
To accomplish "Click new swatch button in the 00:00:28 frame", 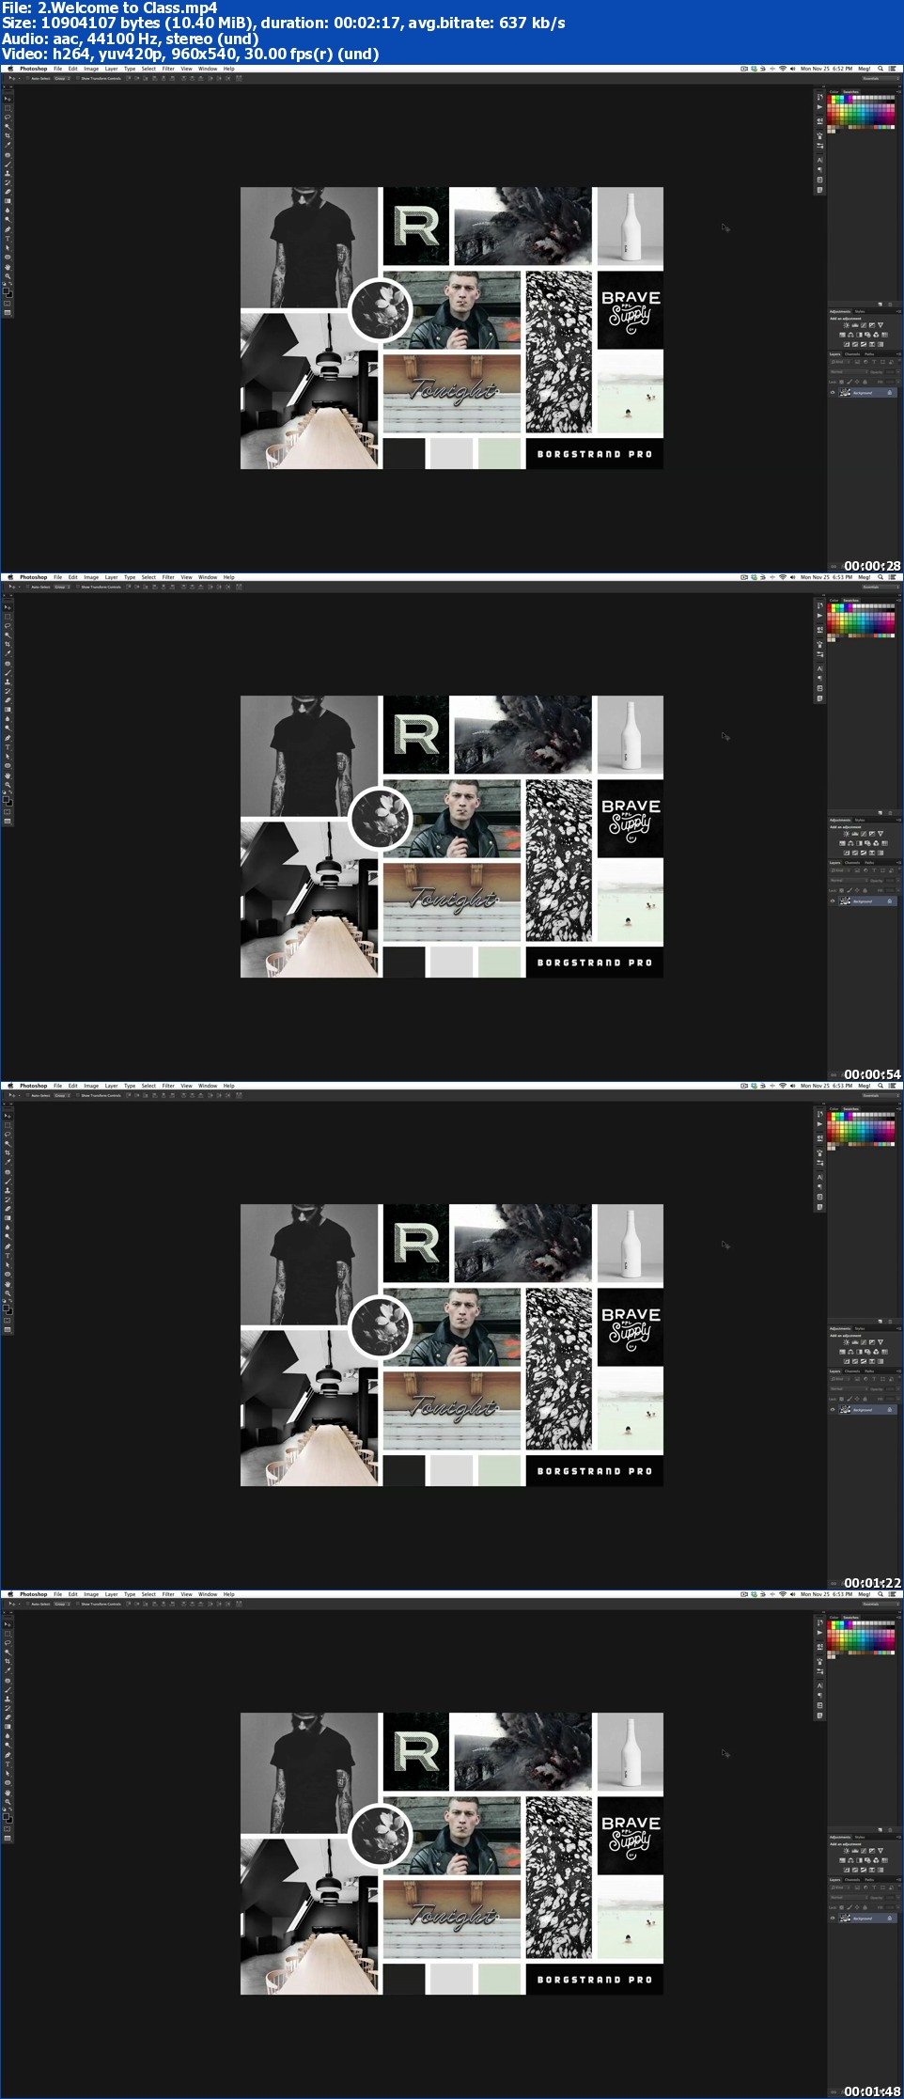I will 881,305.
